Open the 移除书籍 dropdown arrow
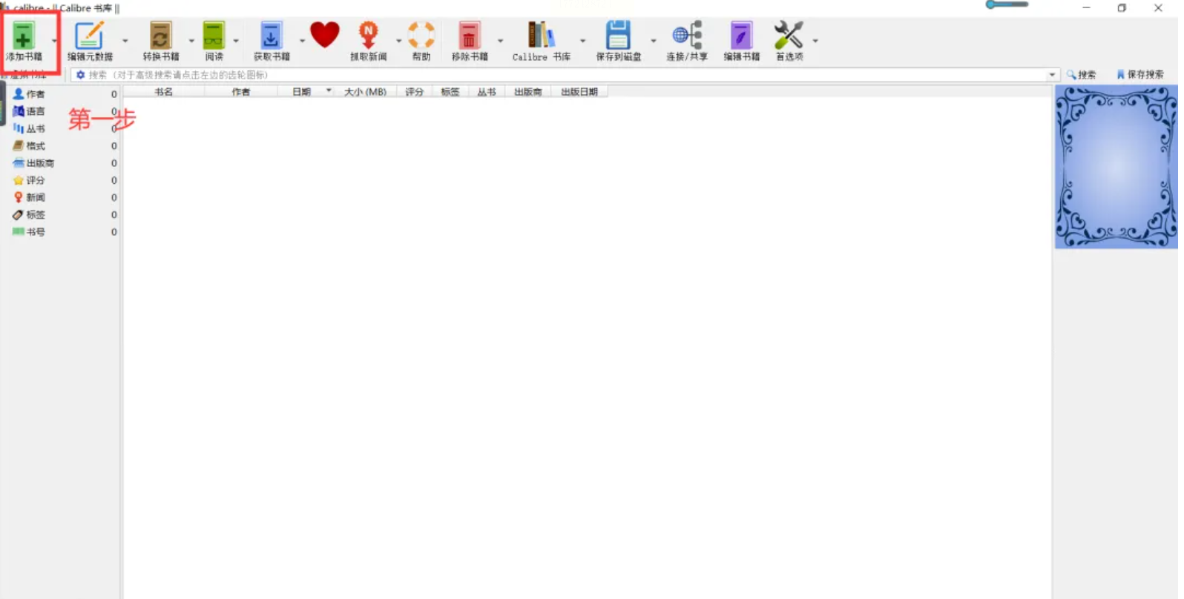The width and height of the screenshot is (1184, 599). tap(500, 41)
